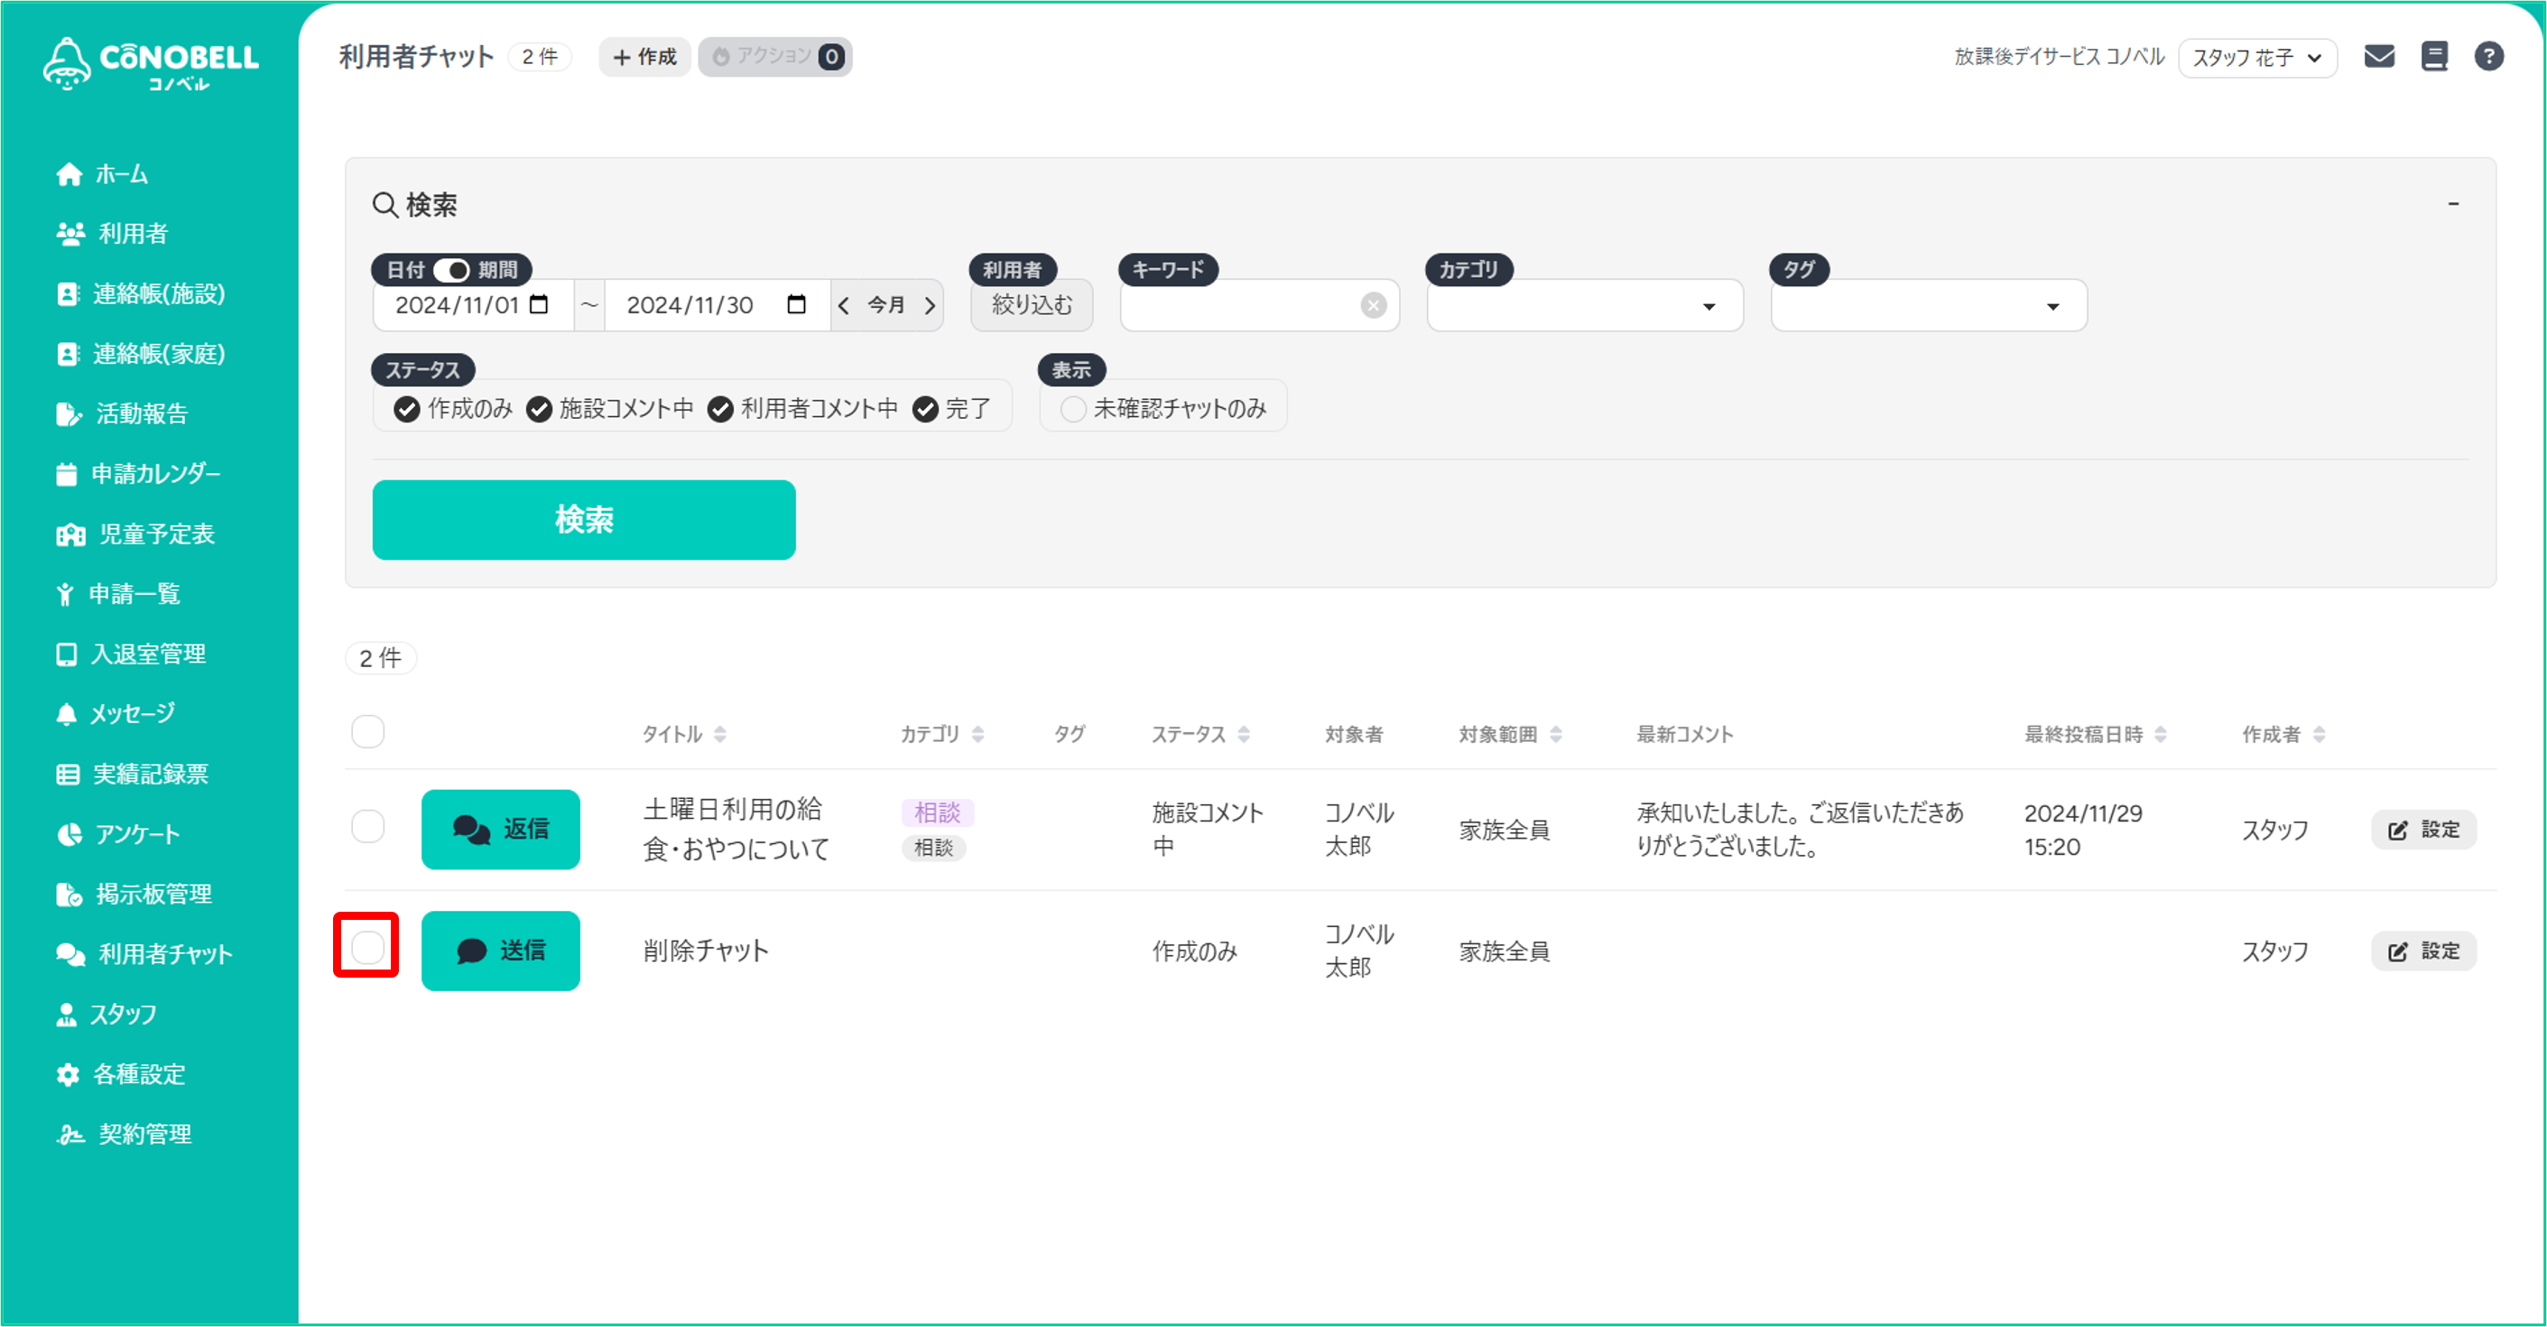
Task: Toggle the 日付/期間 switch
Action: click(x=451, y=270)
